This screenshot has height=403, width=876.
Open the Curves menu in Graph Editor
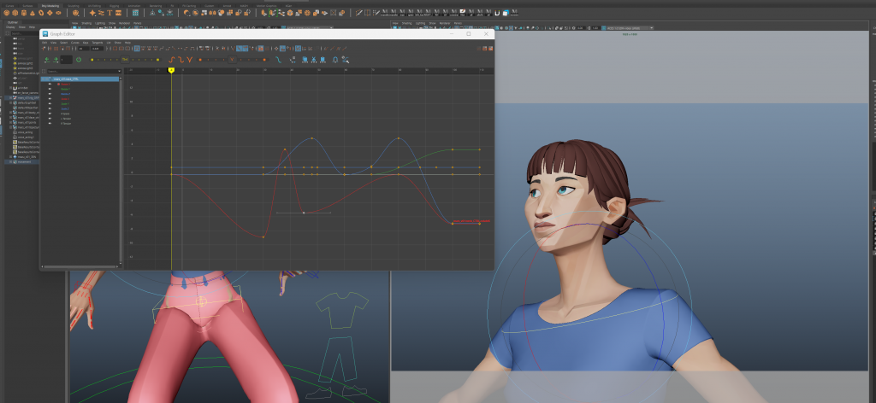coord(75,43)
